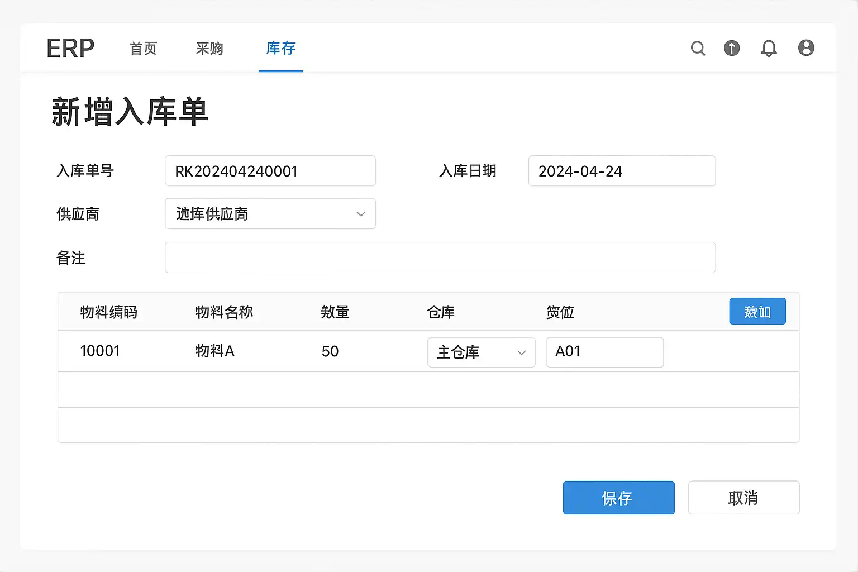
Task: Open the user account avatar menu
Action: pos(805,48)
